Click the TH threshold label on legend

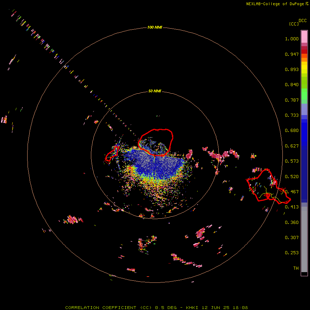click(x=296, y=268)
